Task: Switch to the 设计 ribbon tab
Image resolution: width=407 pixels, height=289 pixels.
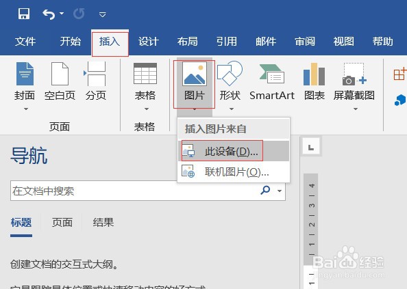Action: click(x=149, y=42)
